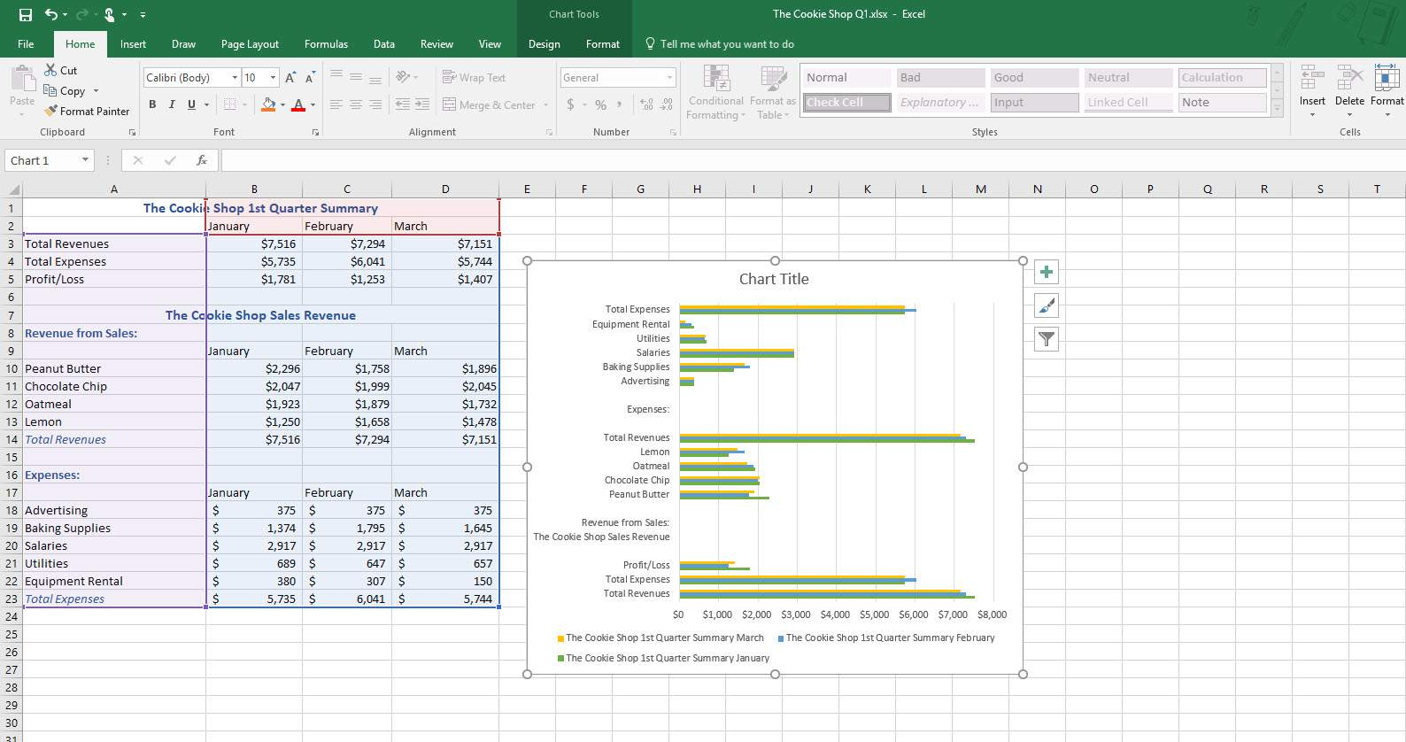Click the Chart Elements plus icon

1046,273
